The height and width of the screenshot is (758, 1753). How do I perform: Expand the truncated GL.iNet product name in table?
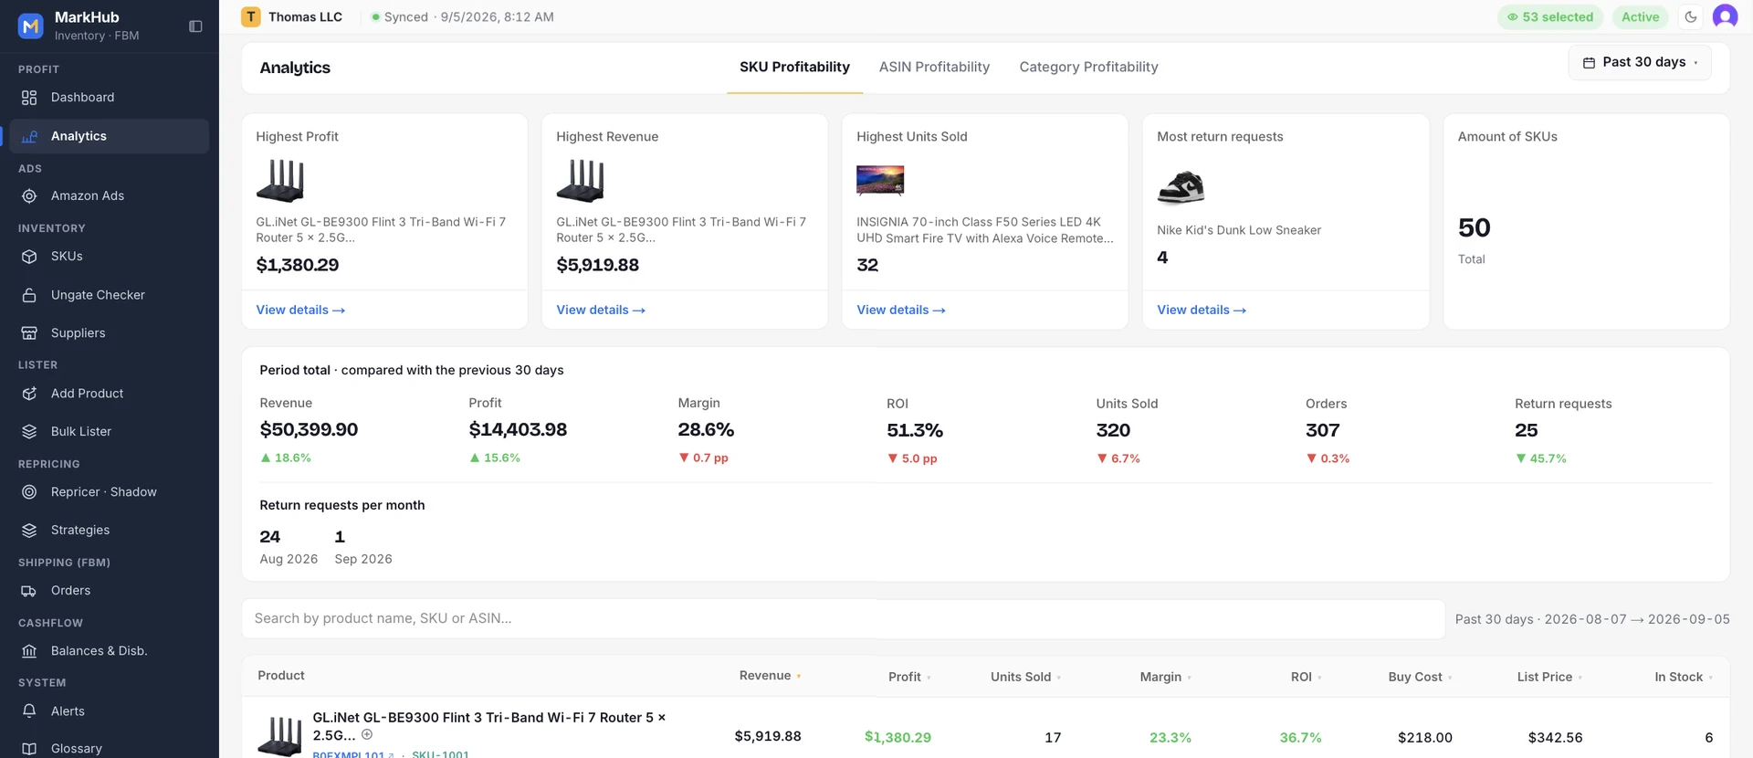(x=367, y=734)
